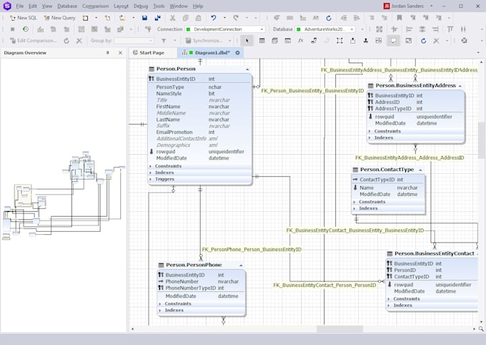Toggle the note/comment display button
This screenshot has height=345, width=486.
pos(393,41)
